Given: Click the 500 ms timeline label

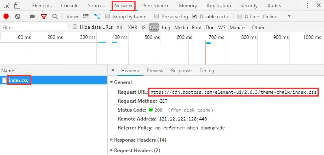Looking at the screenshot, I should pyautogui.click(x=152, y=37).
